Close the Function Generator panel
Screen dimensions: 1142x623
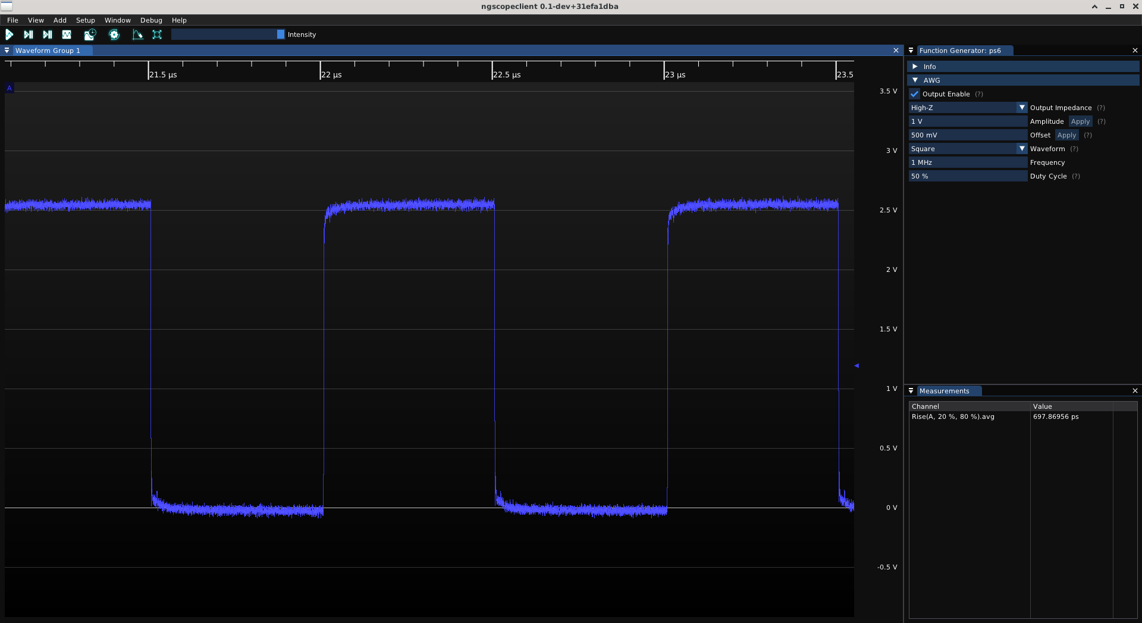tap(1135, 51)
